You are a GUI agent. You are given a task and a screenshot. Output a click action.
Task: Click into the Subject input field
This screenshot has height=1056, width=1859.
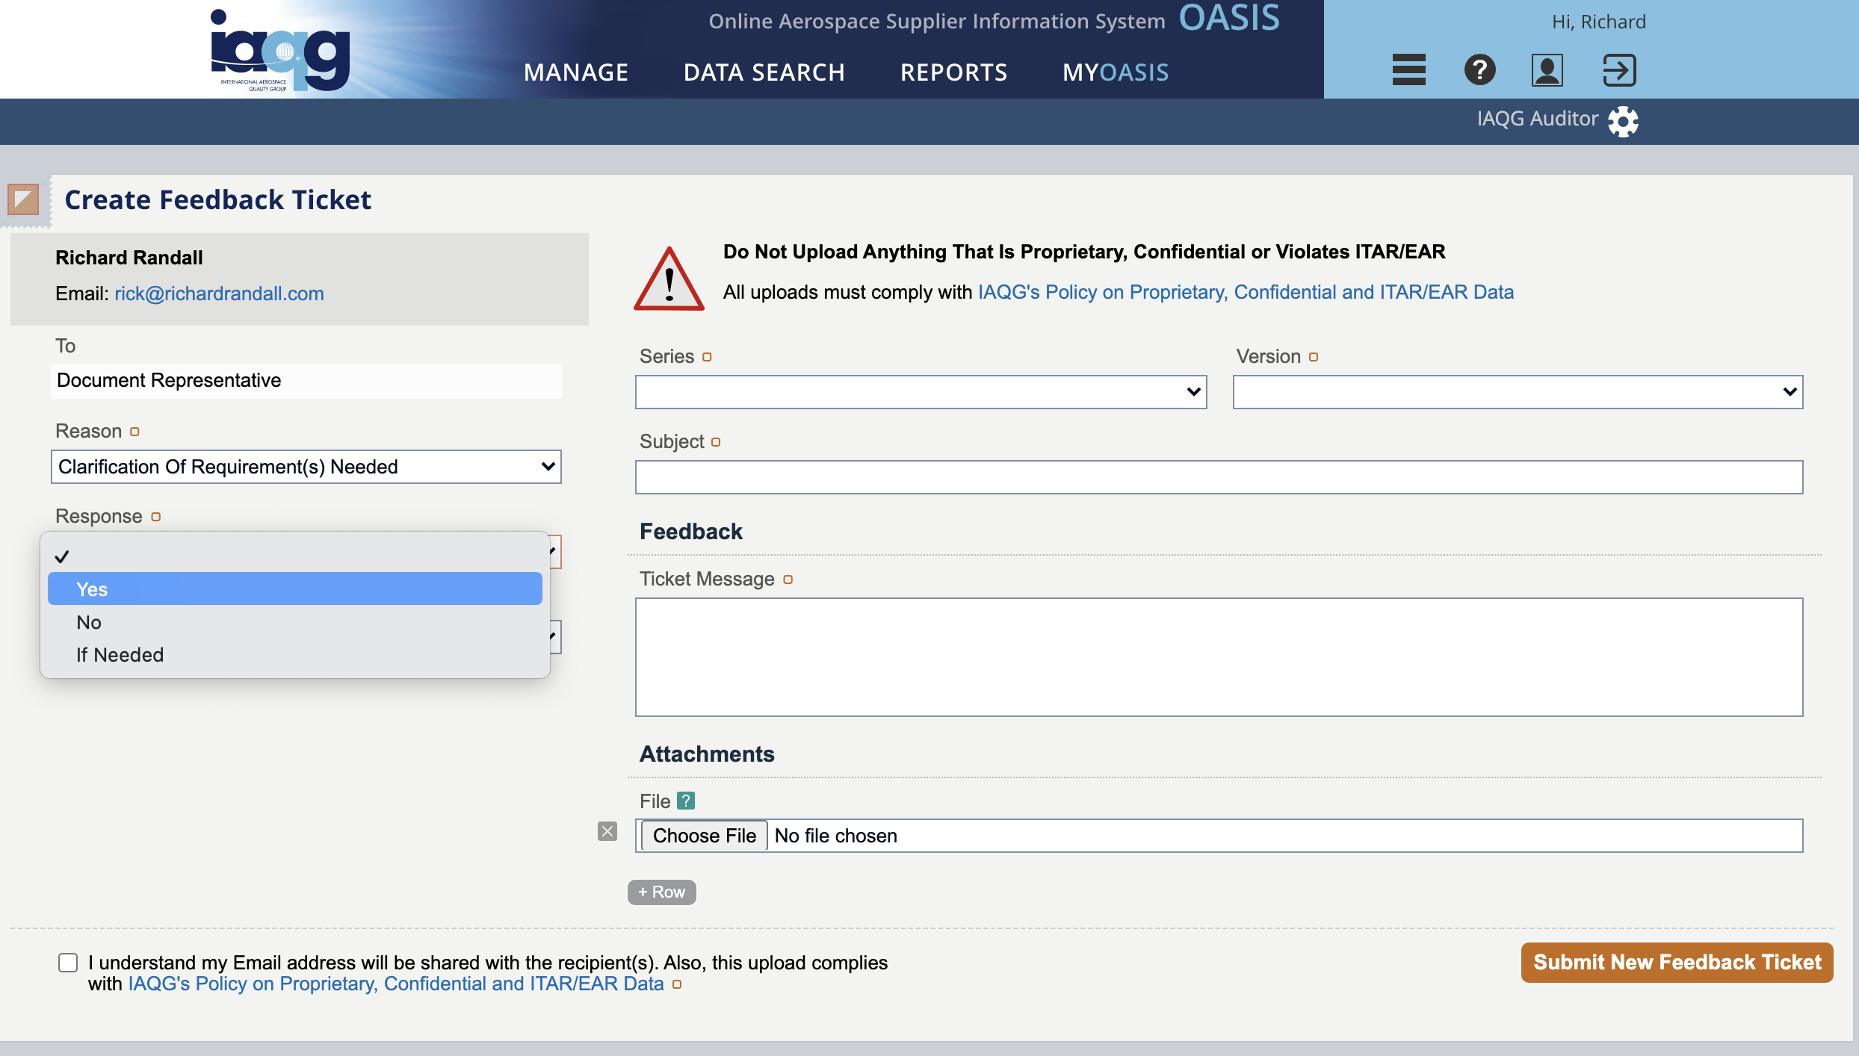tap(1219, 477)
